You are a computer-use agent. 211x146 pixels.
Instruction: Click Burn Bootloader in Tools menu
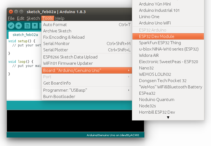click(59, 97)
